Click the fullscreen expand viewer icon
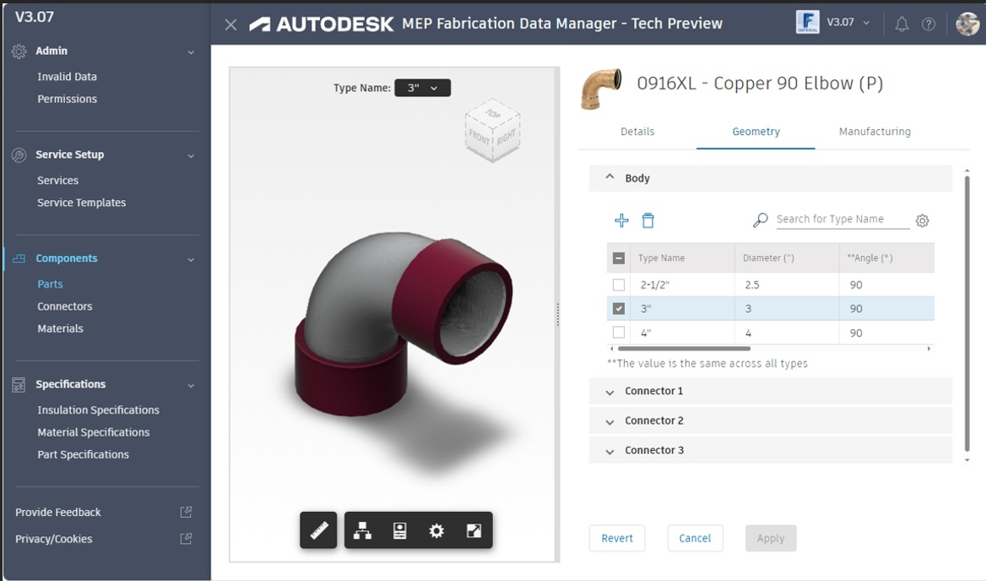Viewport: 986px width, 581px height. [x=474, y=531]
